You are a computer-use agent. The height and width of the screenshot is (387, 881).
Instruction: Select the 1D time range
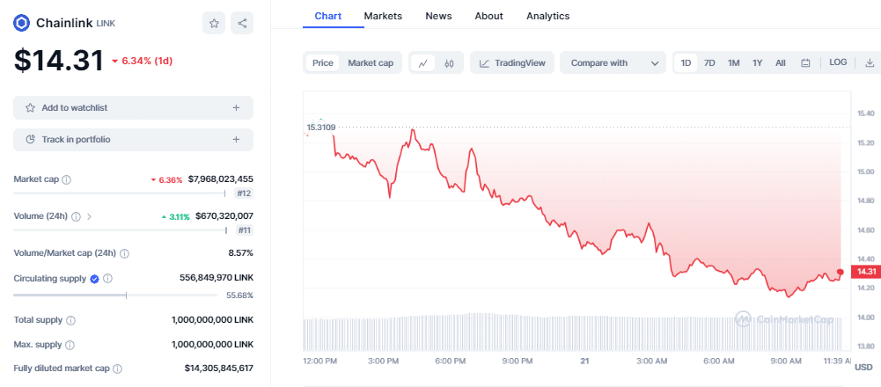(x=686, y=63)
